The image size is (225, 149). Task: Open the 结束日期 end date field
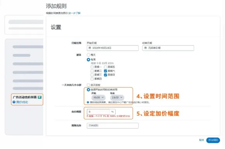pos(168,48)
